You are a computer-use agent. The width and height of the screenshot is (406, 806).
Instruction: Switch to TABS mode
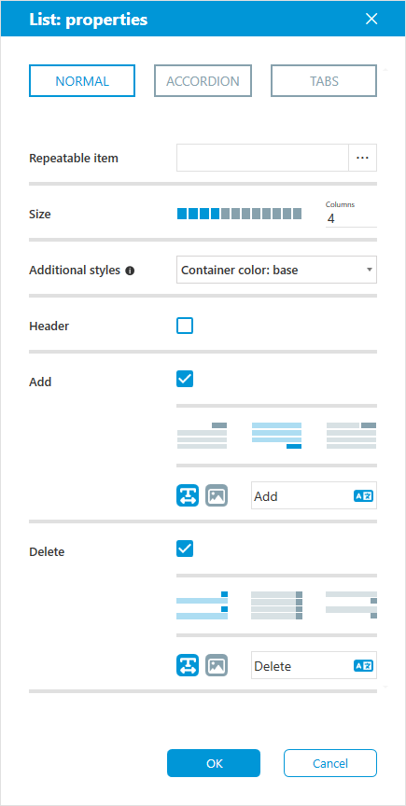tap(324, 81)
